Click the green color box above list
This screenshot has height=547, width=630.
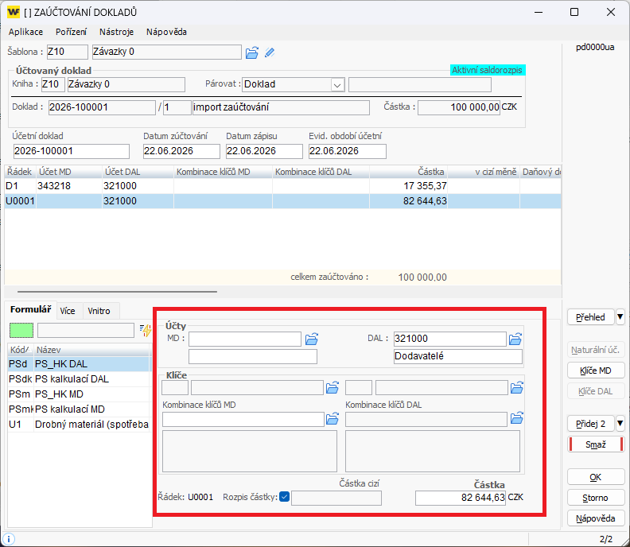[x=21, y=331]
